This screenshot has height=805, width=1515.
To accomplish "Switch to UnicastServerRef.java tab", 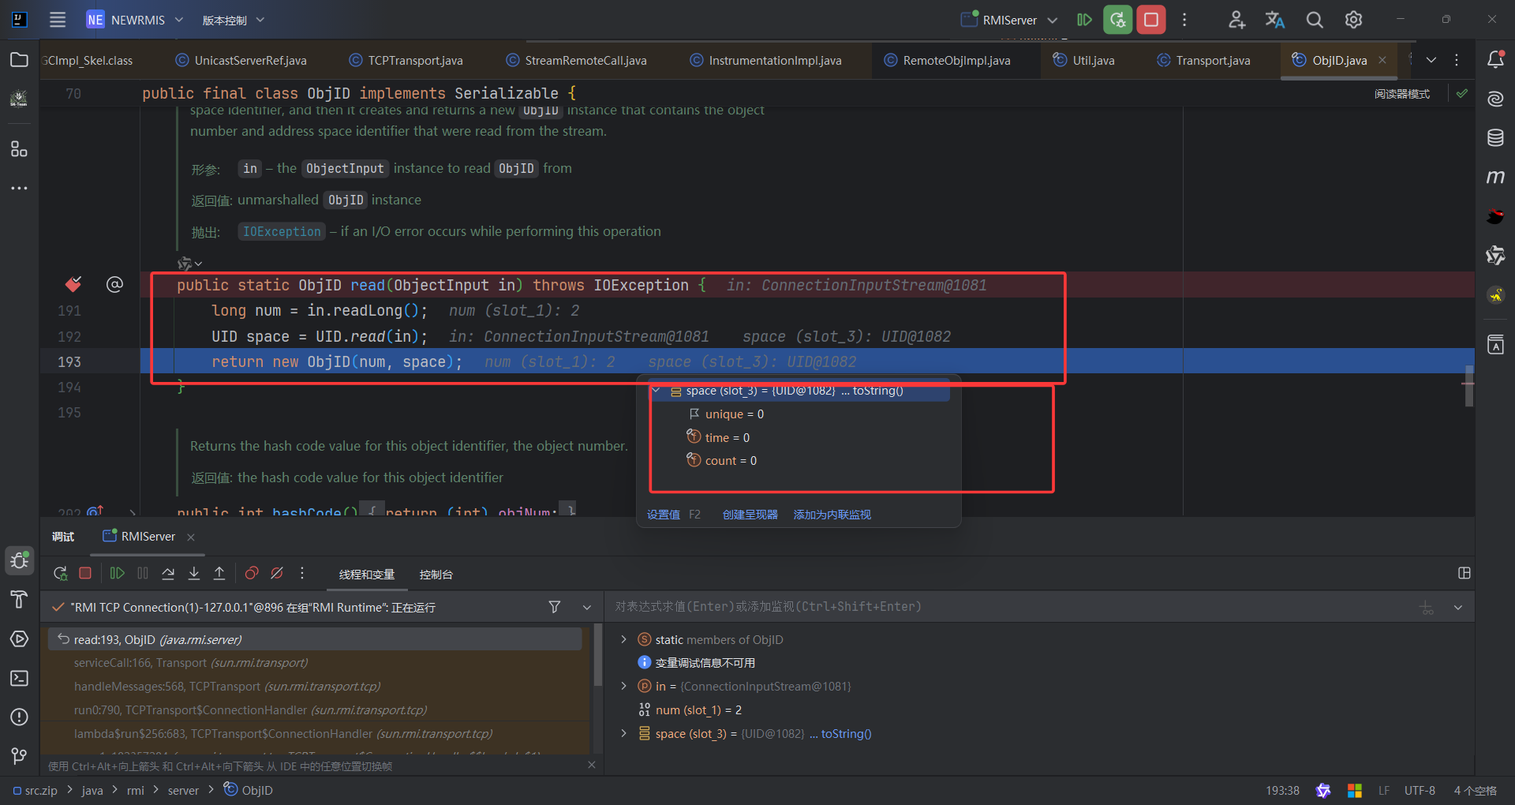I will coord(242,60).
